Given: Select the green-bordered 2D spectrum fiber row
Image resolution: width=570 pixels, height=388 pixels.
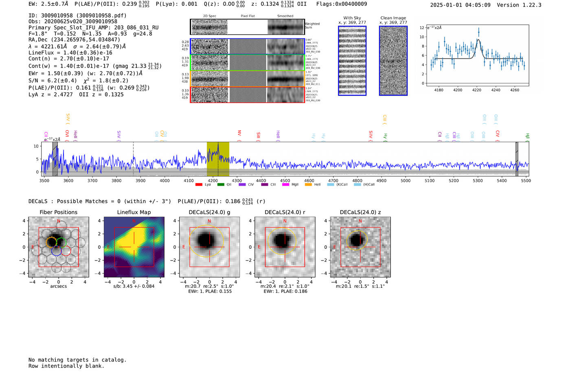Looking at the screenshot, I should 248,63.
